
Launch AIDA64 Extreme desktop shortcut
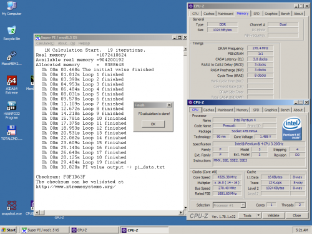12,85
